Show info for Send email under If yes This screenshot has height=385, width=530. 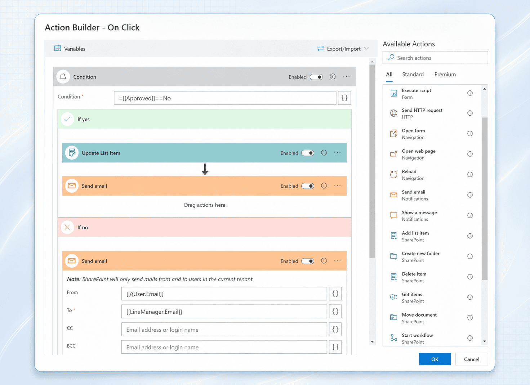[x=324, y=186]
